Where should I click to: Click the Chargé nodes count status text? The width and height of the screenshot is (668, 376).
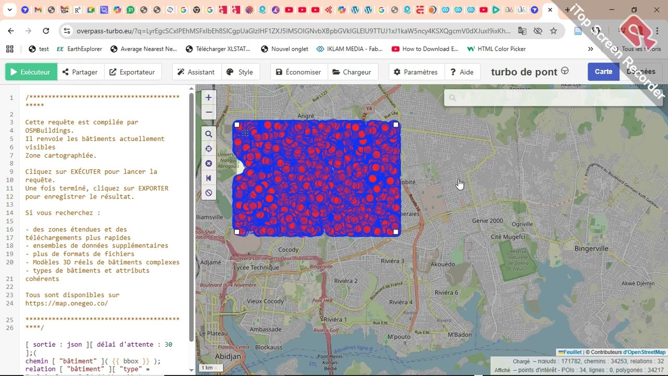(x=588, y=361)
